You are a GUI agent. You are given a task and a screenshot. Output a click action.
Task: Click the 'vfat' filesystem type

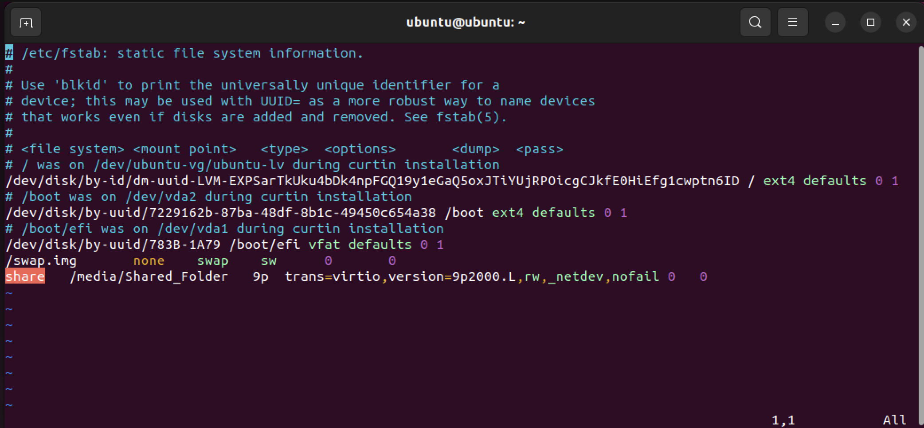tap(324, 245)
